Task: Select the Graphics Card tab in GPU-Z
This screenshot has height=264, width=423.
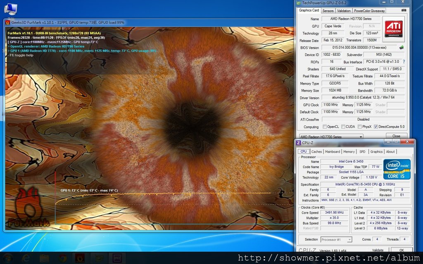Action: point(309,10)
